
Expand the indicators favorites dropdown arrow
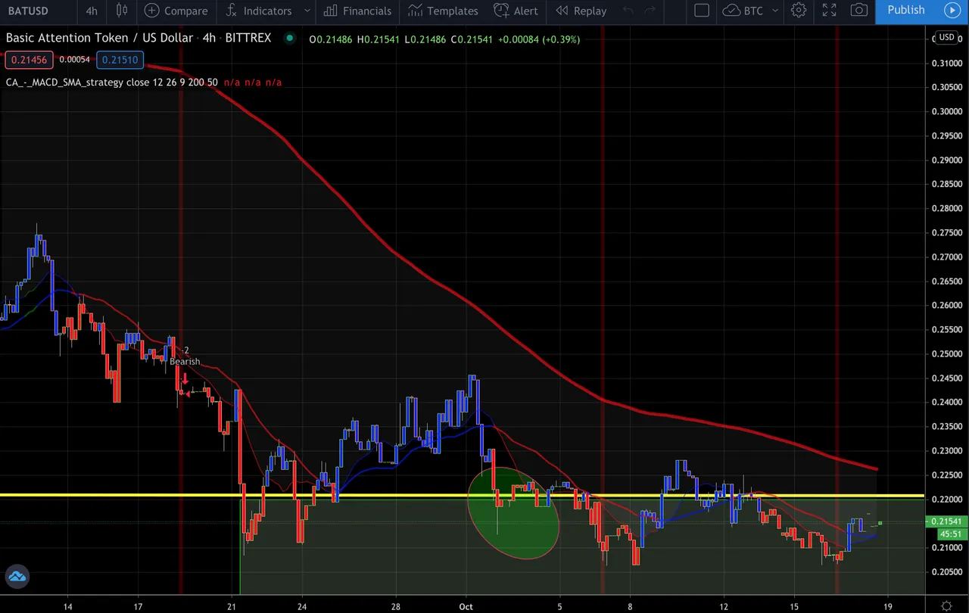tap(307, 11)
